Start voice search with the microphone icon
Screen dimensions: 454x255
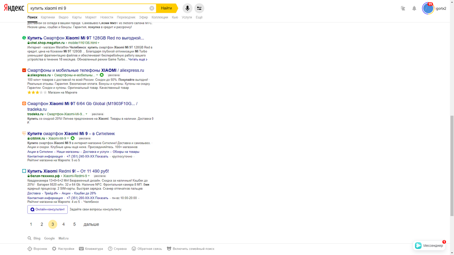pos(187,8)
